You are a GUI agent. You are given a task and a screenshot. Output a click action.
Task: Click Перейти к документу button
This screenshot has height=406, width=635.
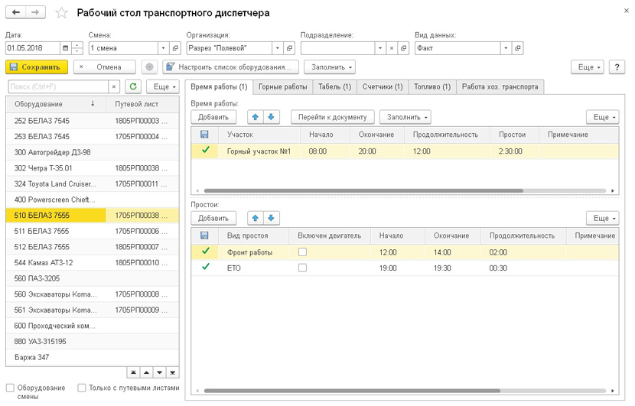333,117
